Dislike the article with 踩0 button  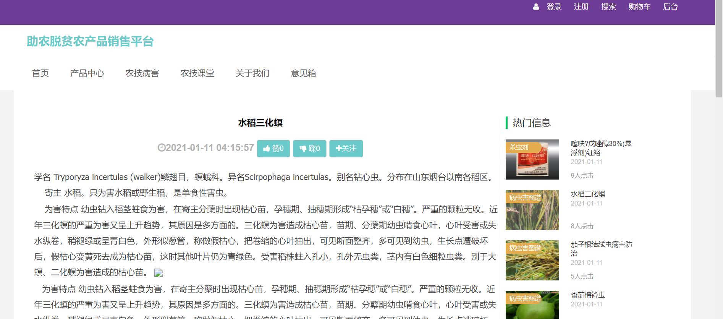click(x=310, y=149)
